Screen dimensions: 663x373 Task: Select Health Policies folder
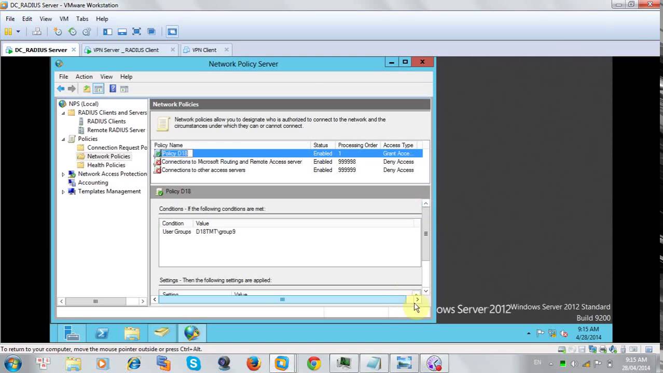[x=106, y=165]
